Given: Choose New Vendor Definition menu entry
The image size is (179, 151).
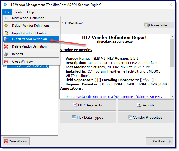Looking at the screenshot, I should 31,18.
